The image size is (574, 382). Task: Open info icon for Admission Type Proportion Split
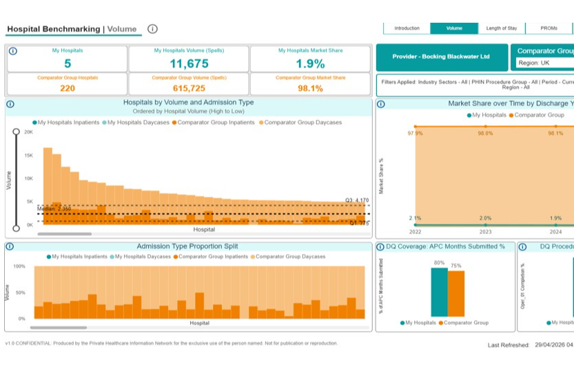tap(10, 246)
